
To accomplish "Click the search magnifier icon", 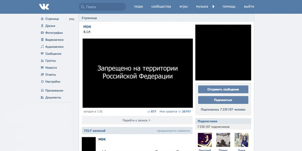I will coord(83,7).
